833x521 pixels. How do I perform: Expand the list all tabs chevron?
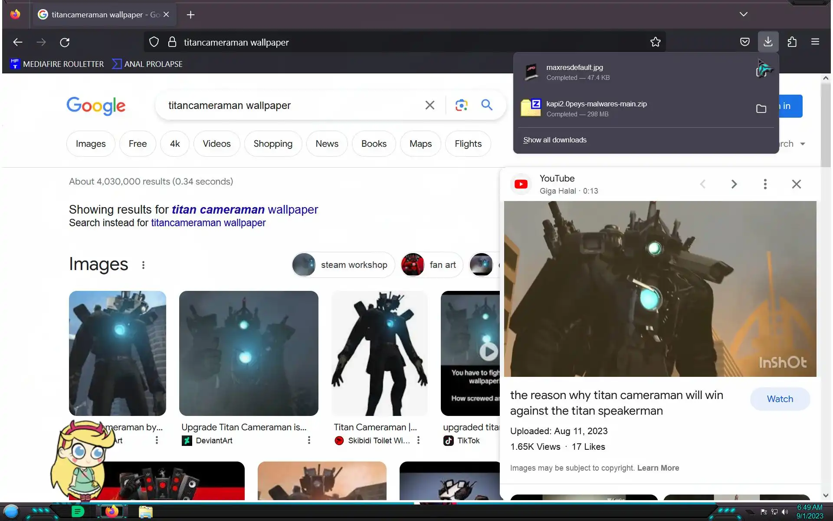tap(743, 14)
